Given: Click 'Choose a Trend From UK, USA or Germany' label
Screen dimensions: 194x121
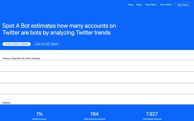Looking at the screenshot, I should (21, 58).
